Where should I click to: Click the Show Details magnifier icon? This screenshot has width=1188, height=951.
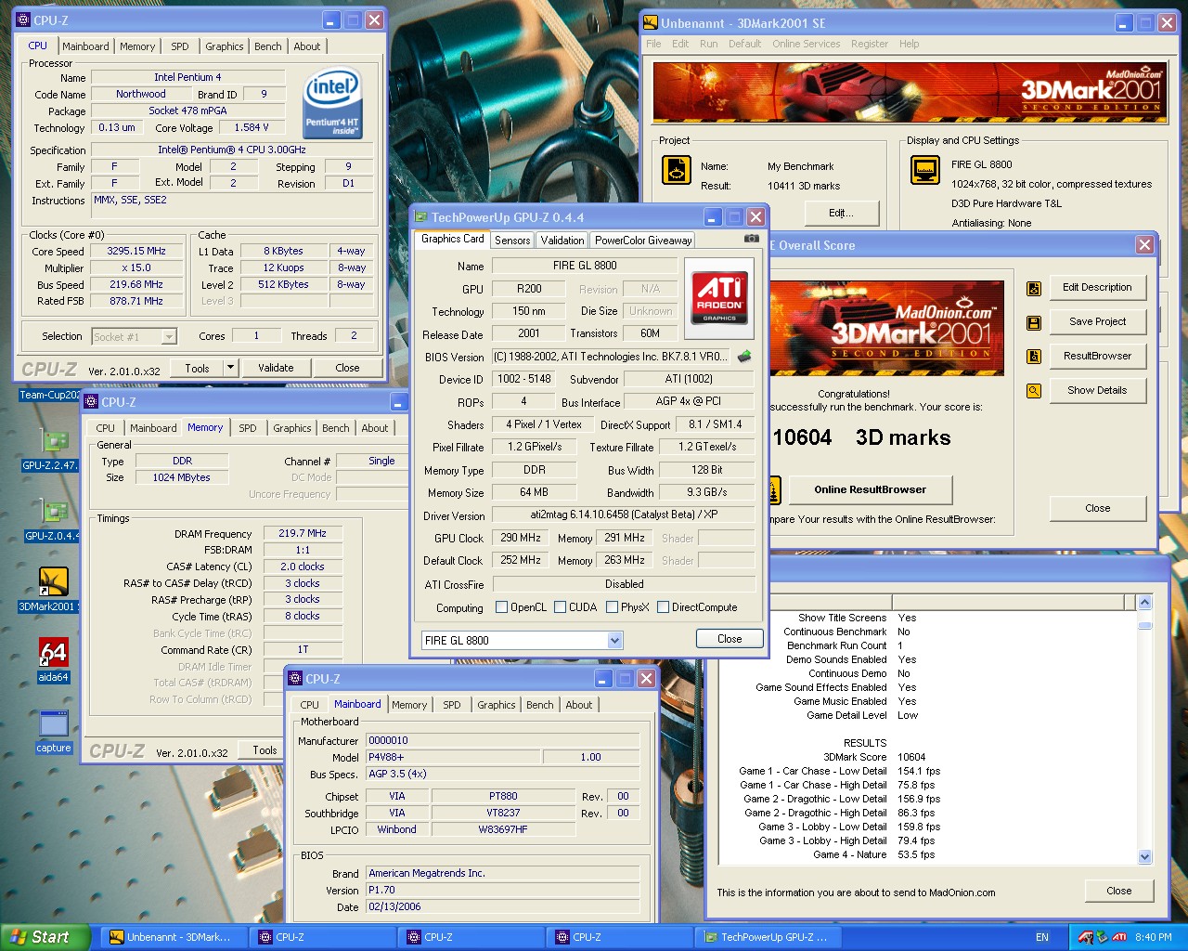point(1034,391)
